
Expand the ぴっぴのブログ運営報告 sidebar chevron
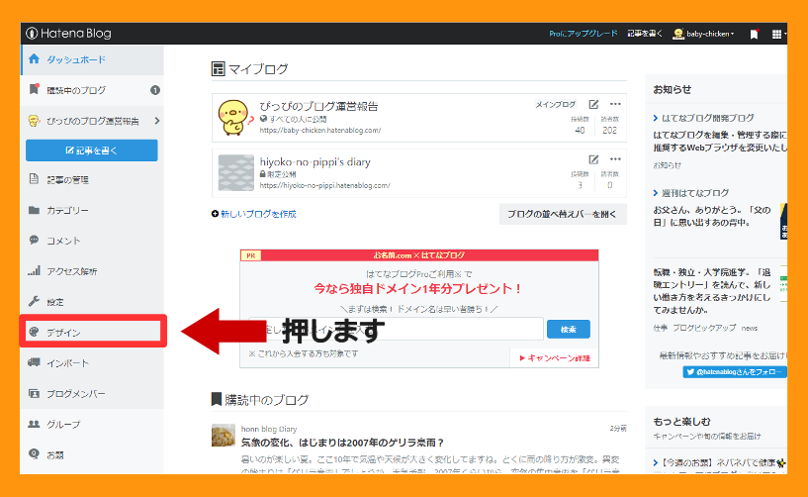[156, 121]
